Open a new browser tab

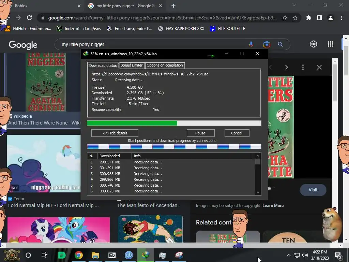coord(173,6)
